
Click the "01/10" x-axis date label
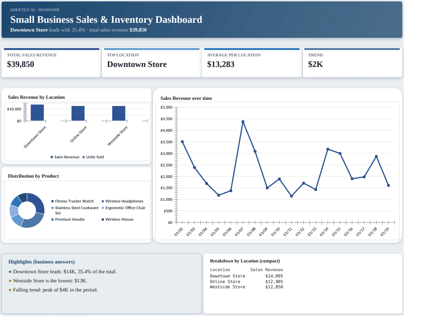(276, 232)
